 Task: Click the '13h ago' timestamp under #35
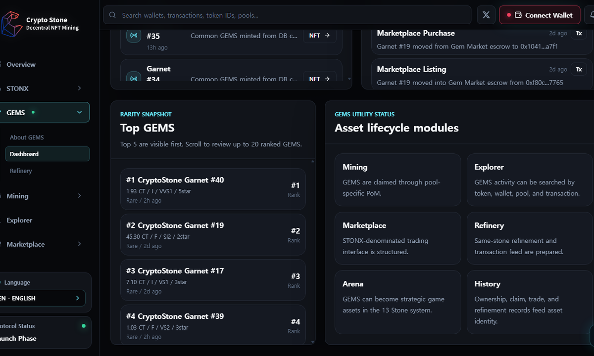coord(157,47)
